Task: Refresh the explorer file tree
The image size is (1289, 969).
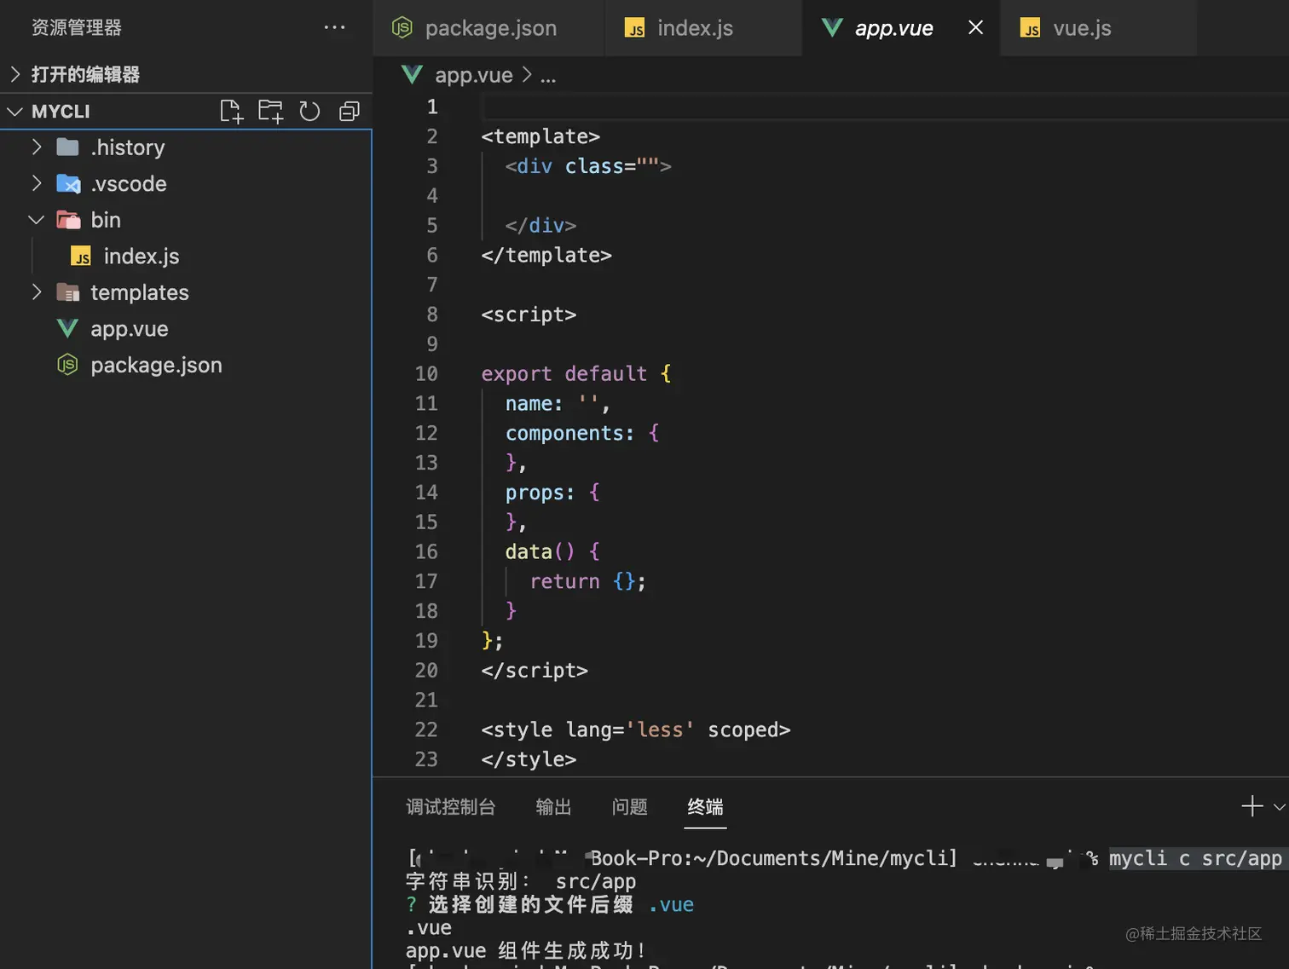Action: tap(309, 112)
